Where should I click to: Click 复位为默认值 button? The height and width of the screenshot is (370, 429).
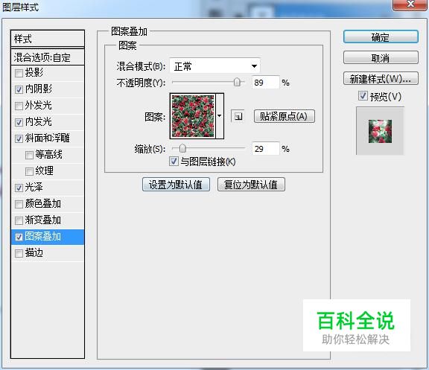(251, 185)
